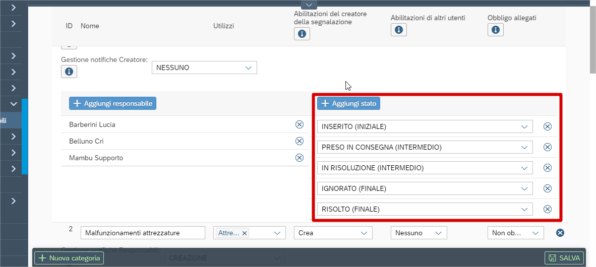Collapse the header with top chevron
596x267 pixels.
[309, 5]
